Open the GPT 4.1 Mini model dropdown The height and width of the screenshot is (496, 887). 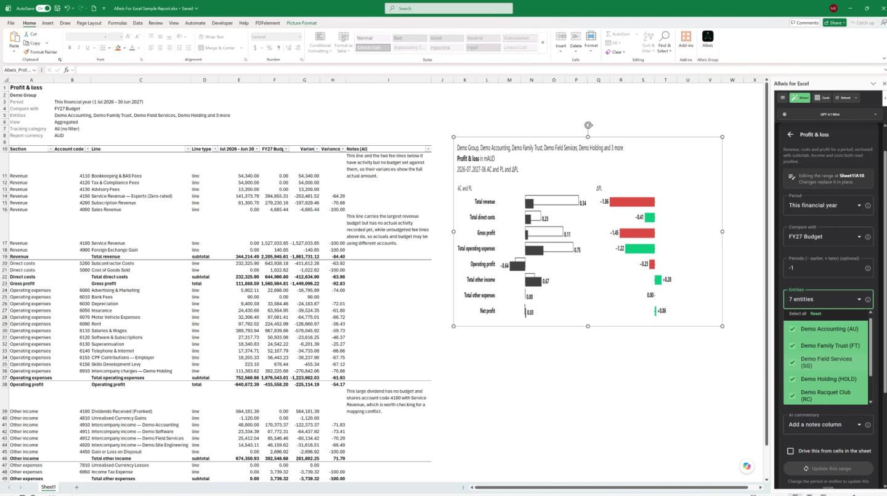point(830,114)
